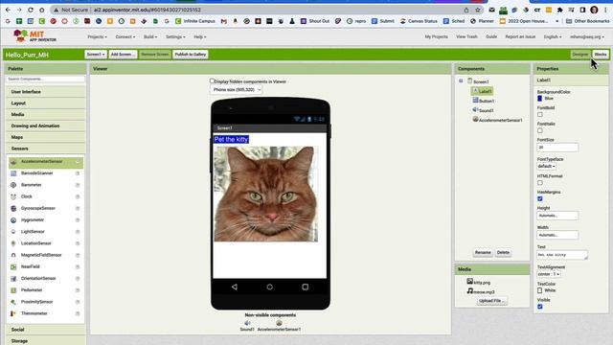Expand the Layout palette section
This screenshot has height=345, width=613.
click(46, 103)
